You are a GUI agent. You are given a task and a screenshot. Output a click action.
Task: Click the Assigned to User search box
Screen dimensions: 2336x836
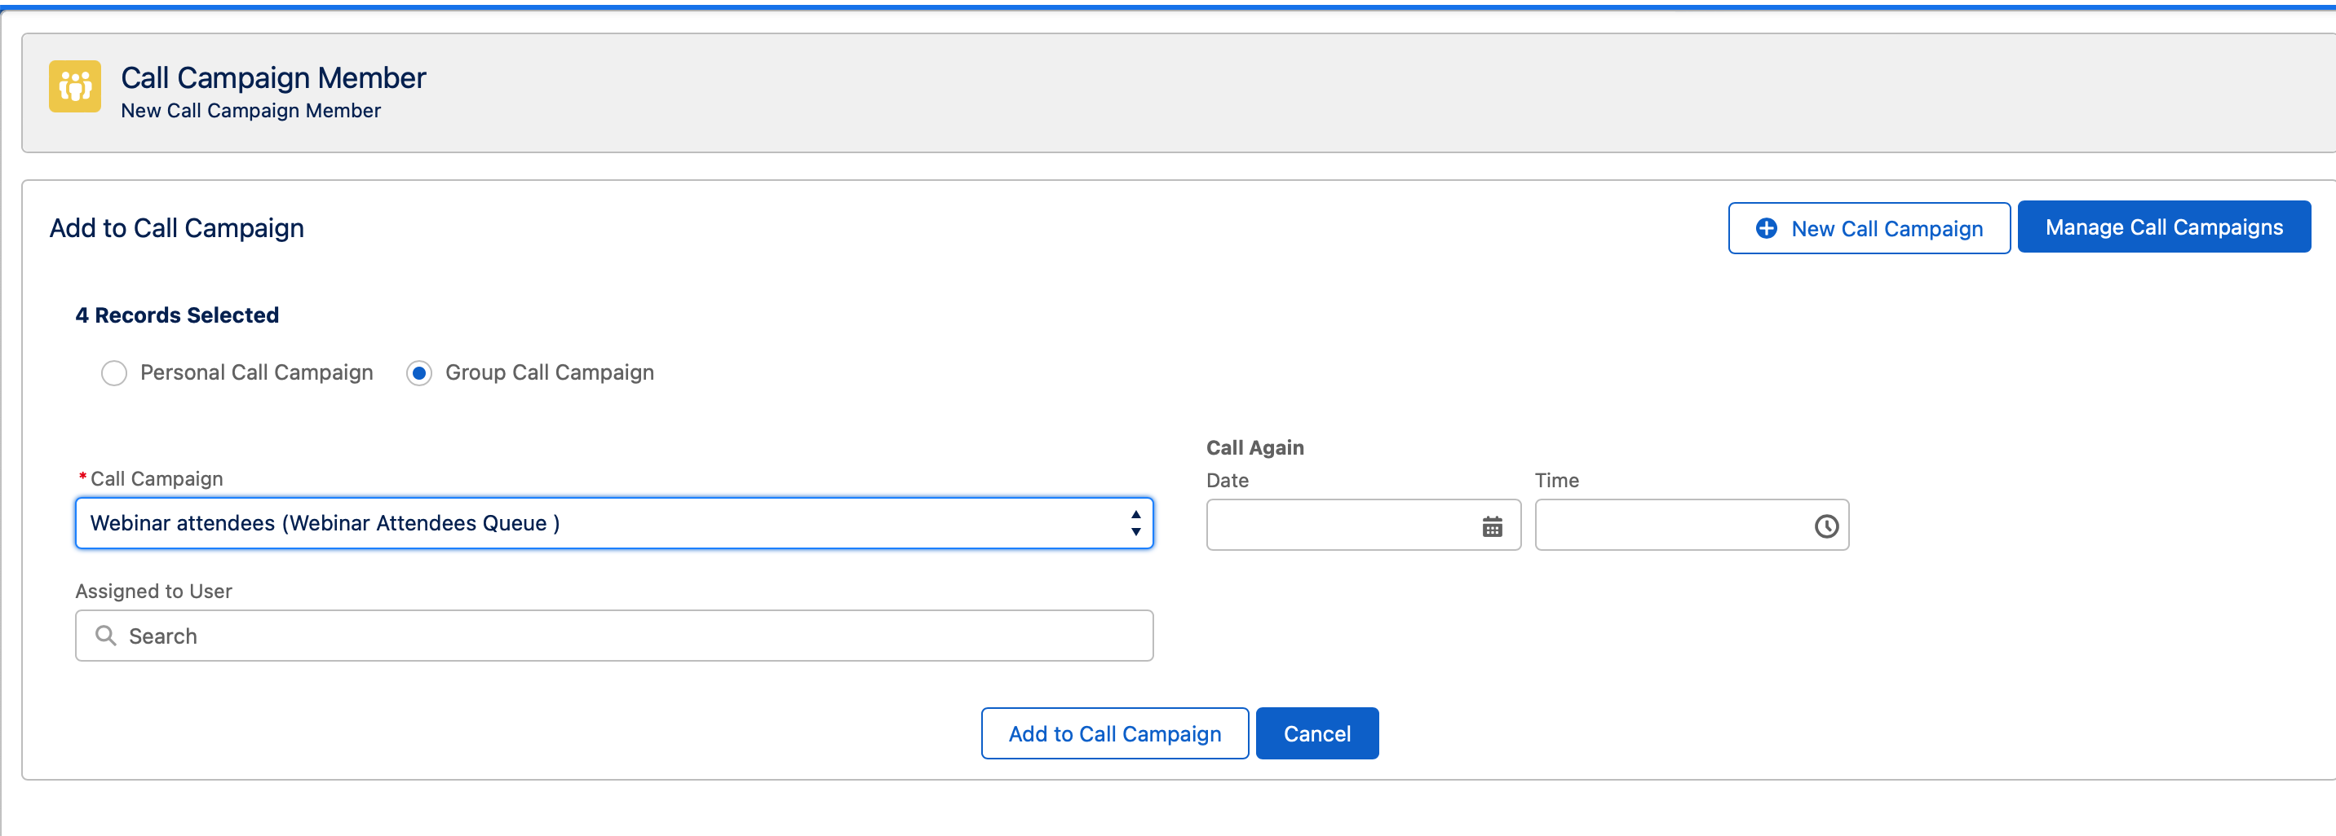pyautogui.click(x=614, y=636)
